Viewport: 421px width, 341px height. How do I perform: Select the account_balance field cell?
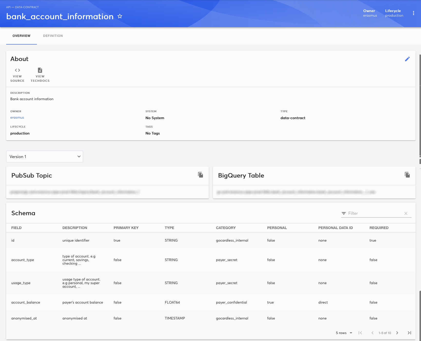(26, 302)
